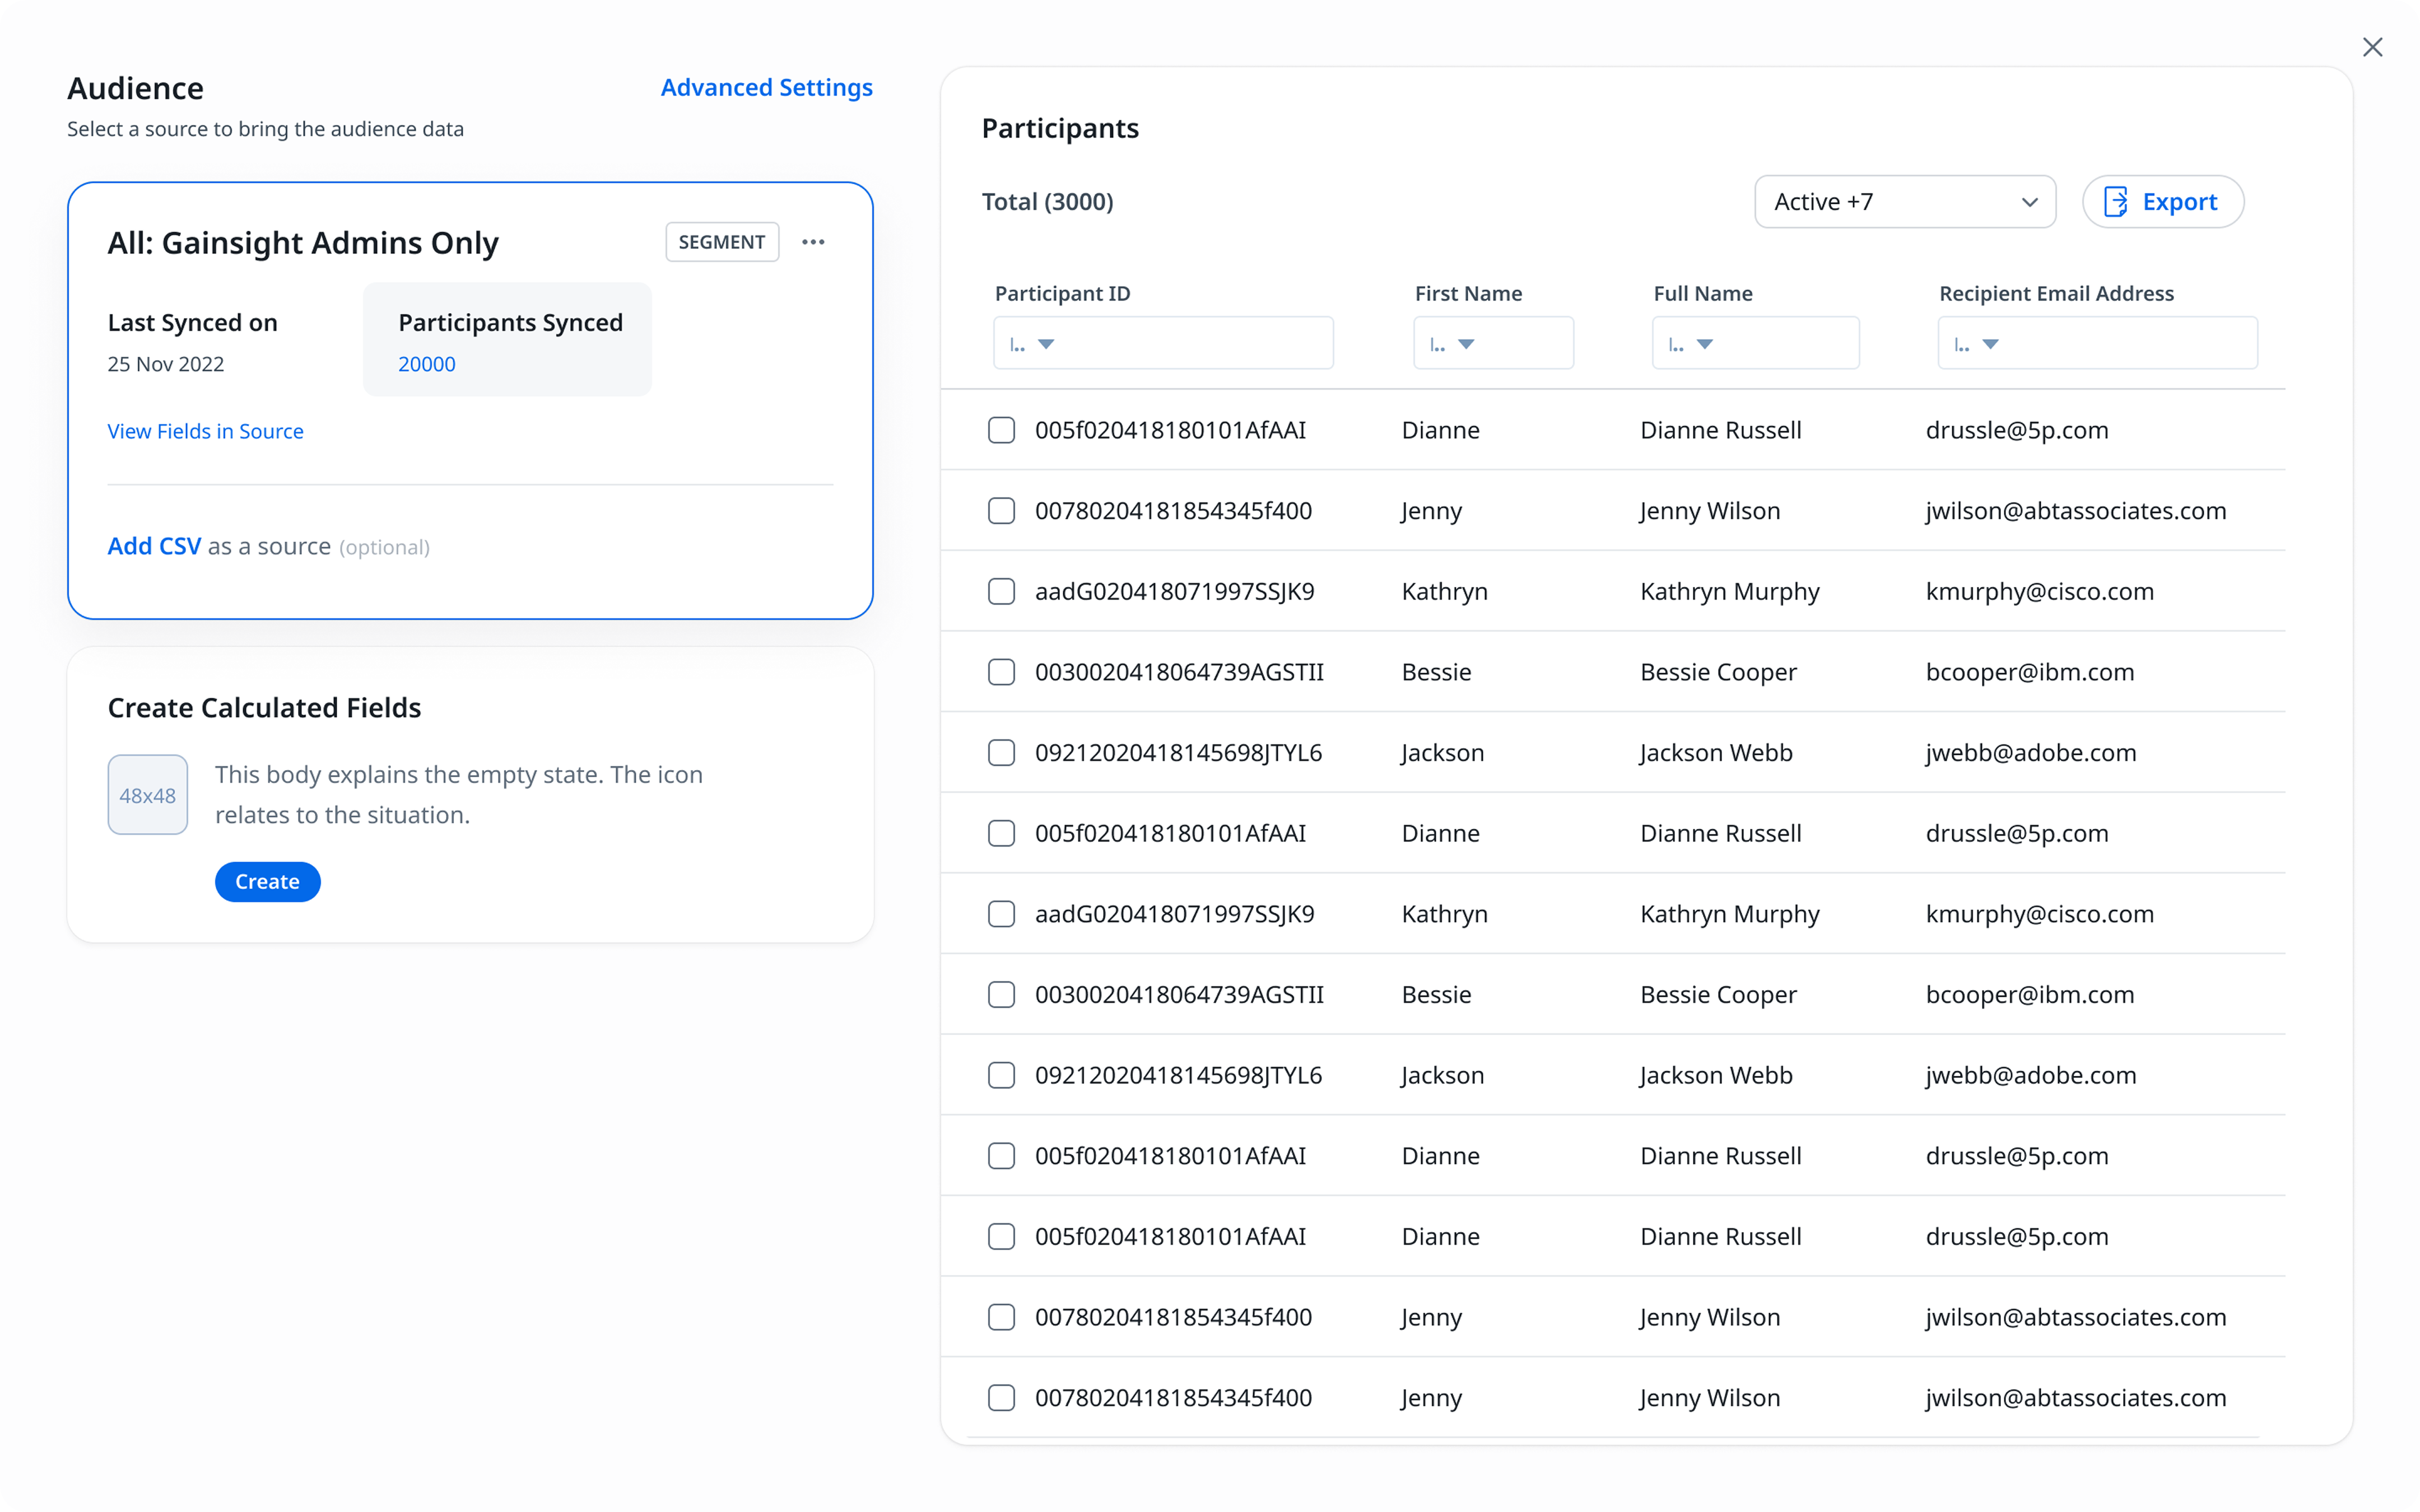Check the first Dianne Russell row checkbox
The width and height of the screenshot is (2420, 1512).
(x=1001, y=430)
